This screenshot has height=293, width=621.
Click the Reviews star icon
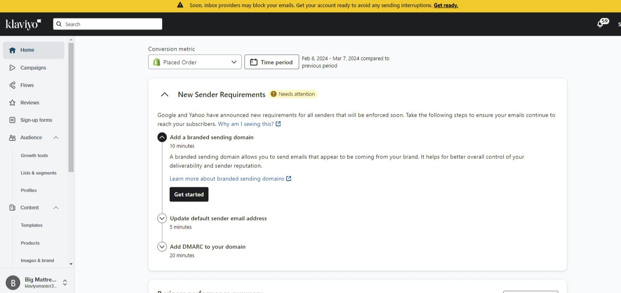(12, 103)
